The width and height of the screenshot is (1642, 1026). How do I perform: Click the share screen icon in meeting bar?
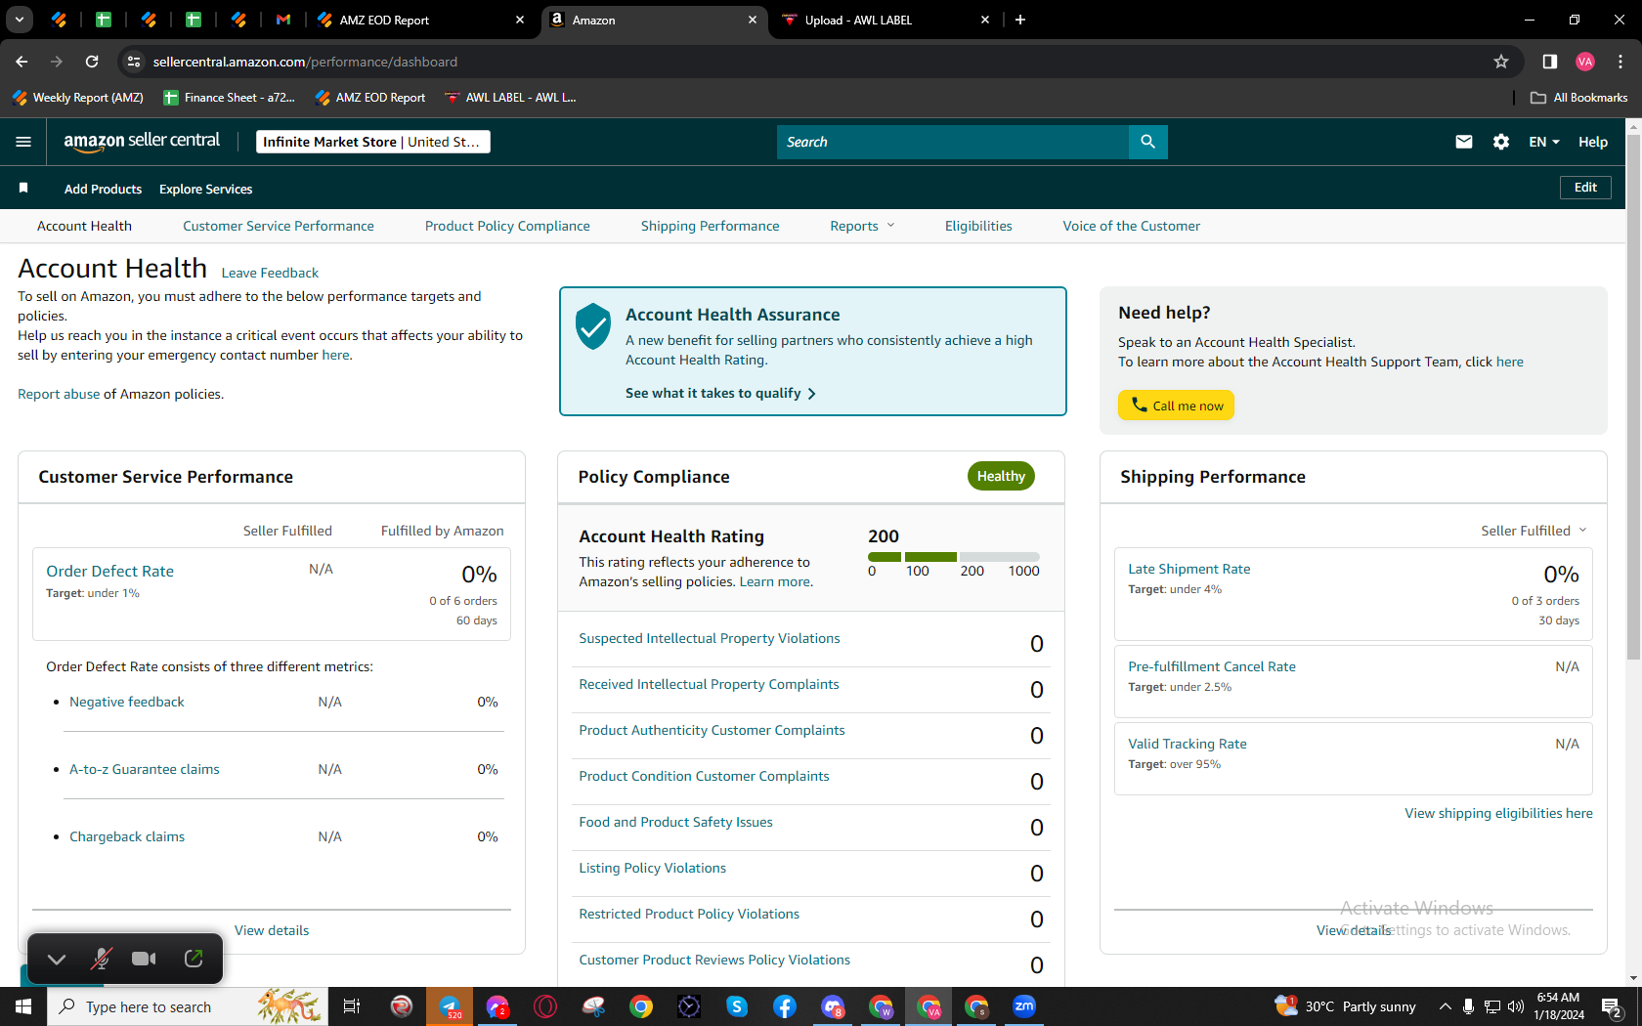[194, 959]
